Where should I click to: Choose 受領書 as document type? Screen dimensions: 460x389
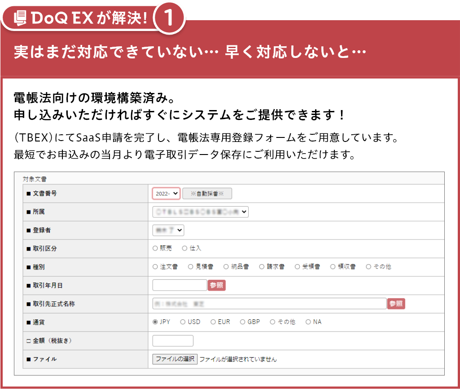(298, 266)
